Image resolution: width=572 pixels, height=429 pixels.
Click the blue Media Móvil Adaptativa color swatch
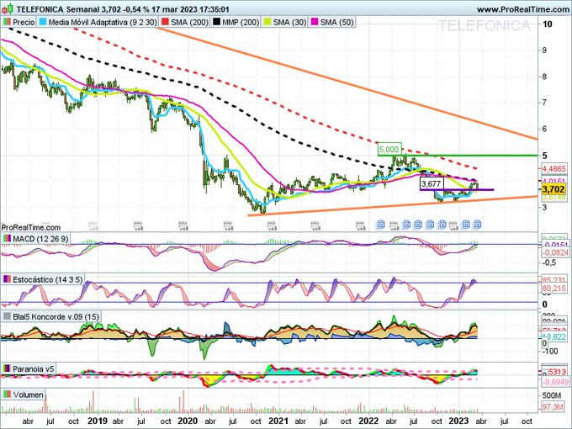43,22
